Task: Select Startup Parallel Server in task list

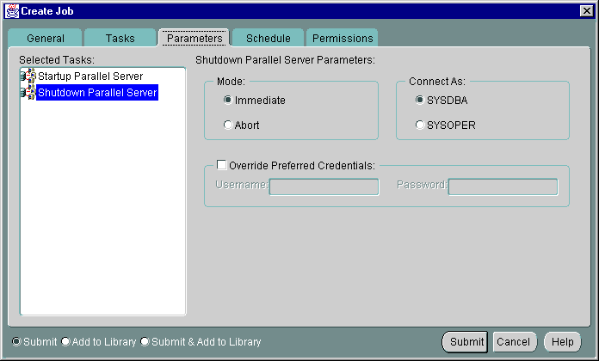Action: click(x=90, y=76)
